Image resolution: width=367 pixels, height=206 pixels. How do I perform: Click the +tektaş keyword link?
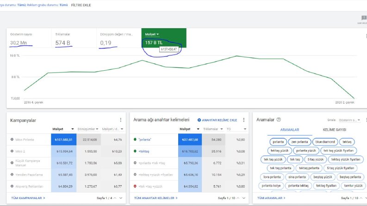(x=144, y=151)
